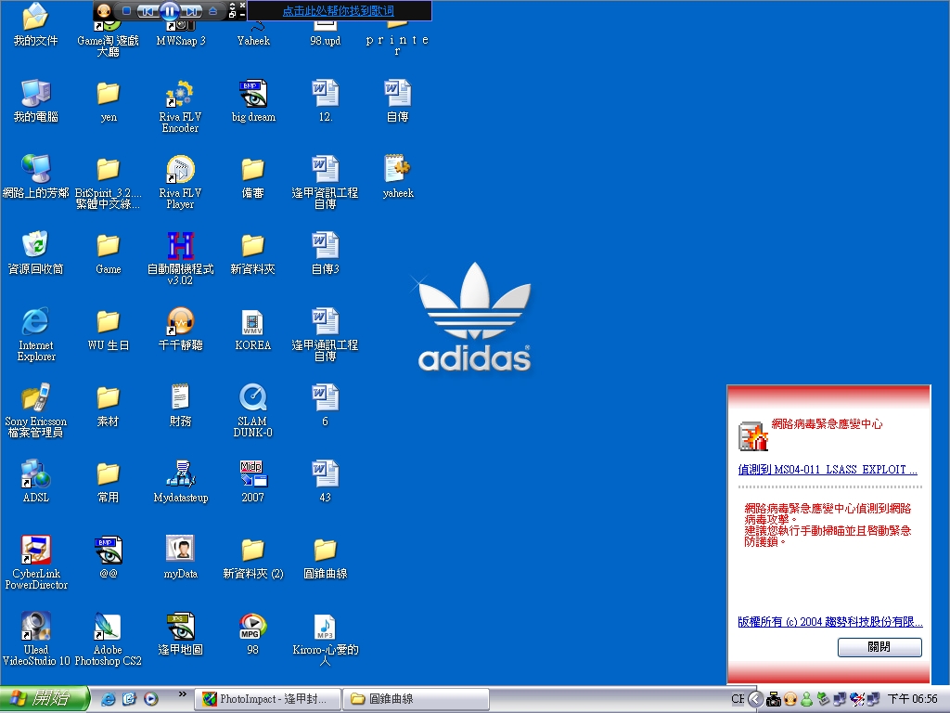The width and height of the screenshot is (950, 713).
Task: Open Adobe Photoshop CS2 desktop shortcut
Action: tap(108, 628)
